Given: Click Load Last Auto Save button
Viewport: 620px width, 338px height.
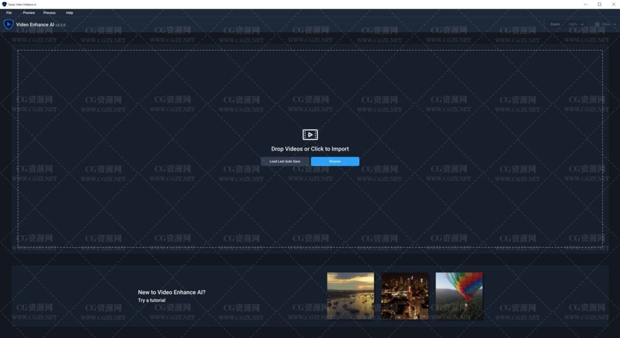Looking at the screenshot, I should [285, 161].
